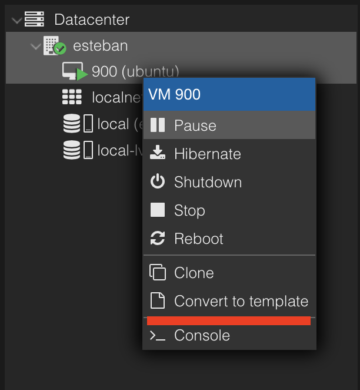
Task: Open Console from the context menu
Action: coord(229,335)
